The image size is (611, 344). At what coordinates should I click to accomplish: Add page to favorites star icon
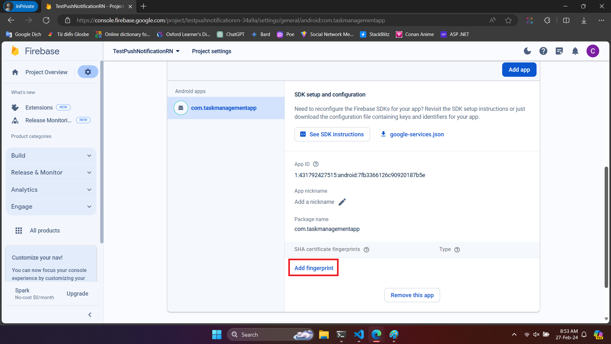(508, 20)
